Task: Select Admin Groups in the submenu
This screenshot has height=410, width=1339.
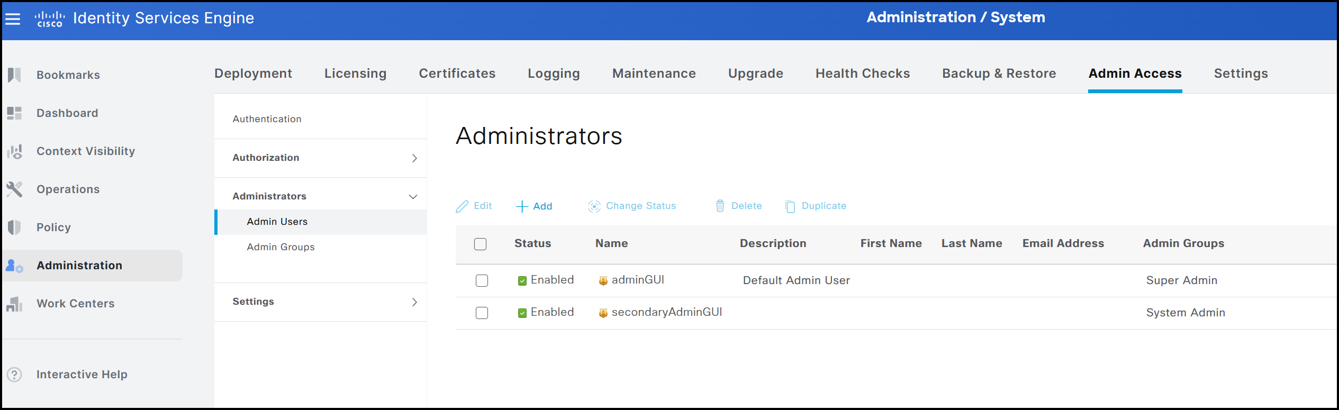Action: tap(281, 247)
